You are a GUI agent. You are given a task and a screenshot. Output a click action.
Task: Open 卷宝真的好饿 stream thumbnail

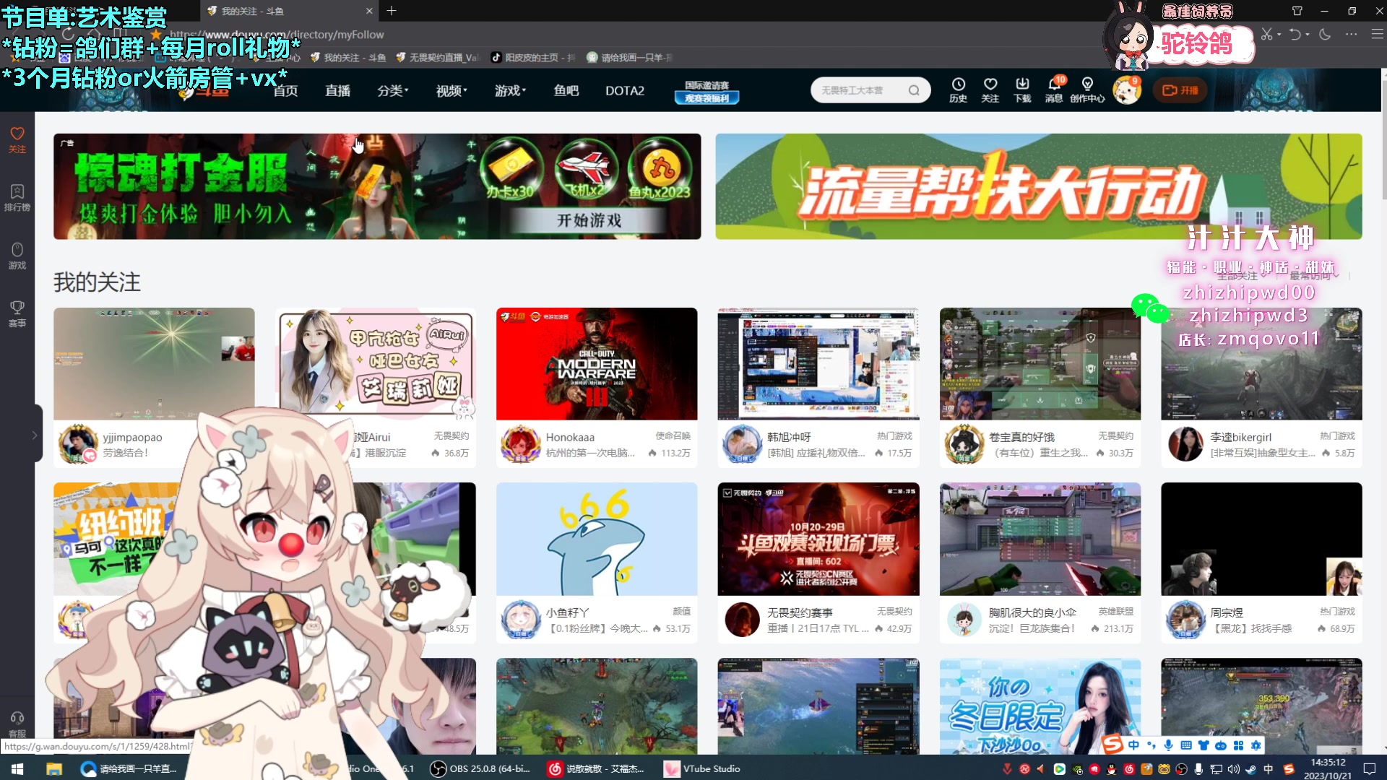pos(1040,363)
